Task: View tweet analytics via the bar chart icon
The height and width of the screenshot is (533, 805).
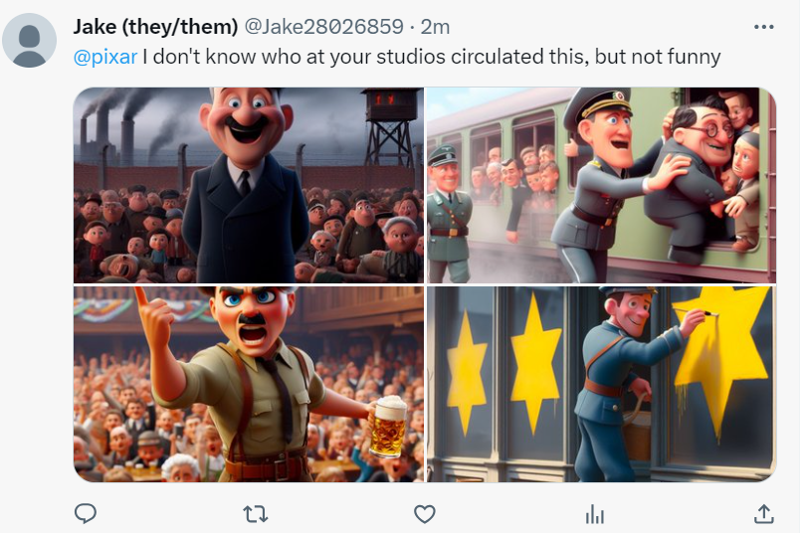Action: (594, 513)
